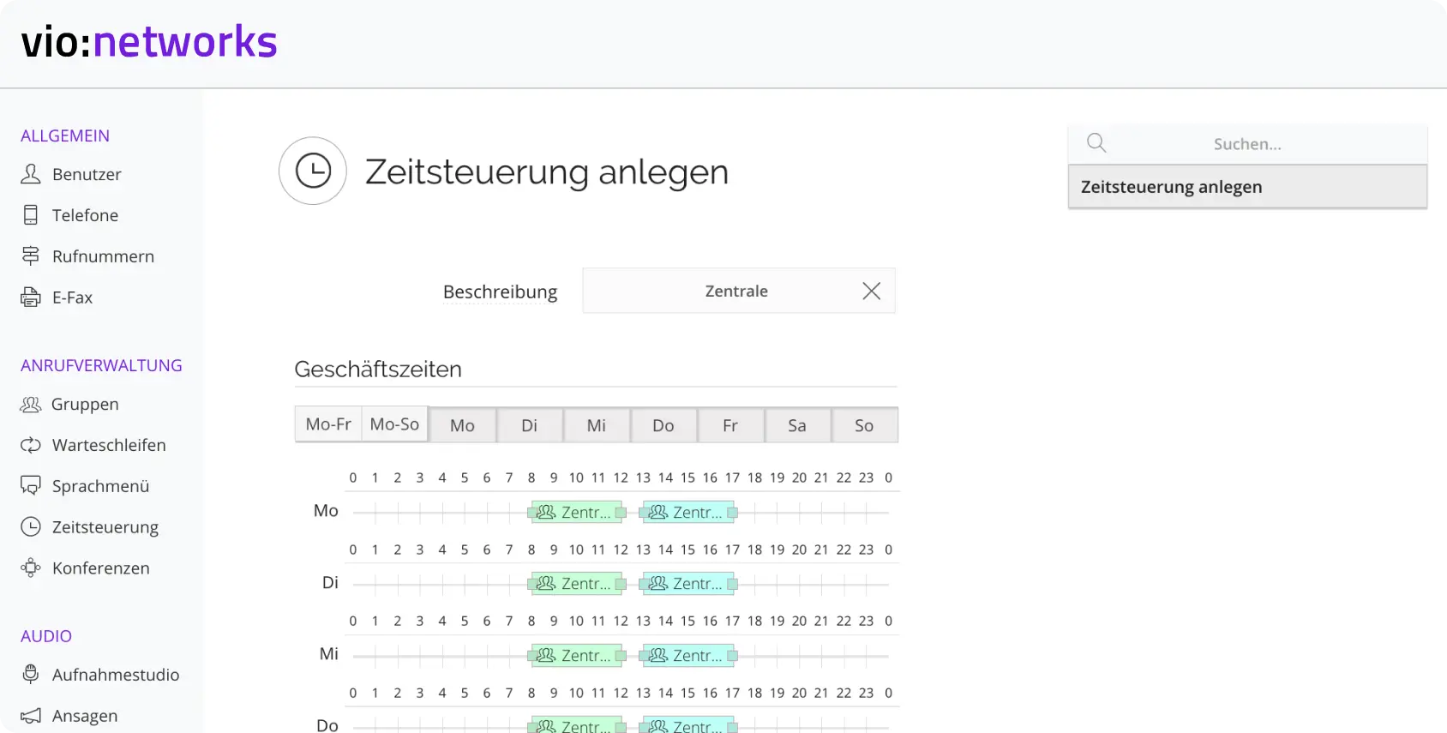The image size is (1447, 733).
Task: Click the Telefone phone icon
Action: pos(31,215)
